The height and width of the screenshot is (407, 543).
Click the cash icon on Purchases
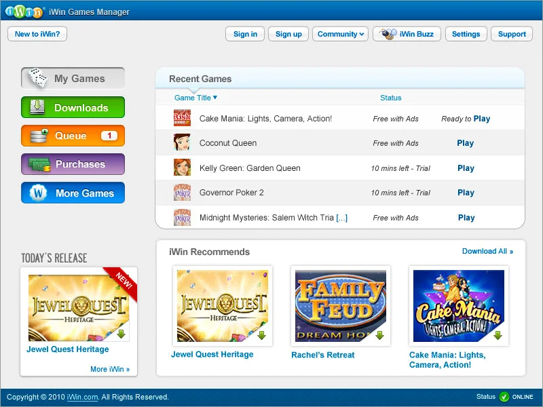tap(39, 164)
